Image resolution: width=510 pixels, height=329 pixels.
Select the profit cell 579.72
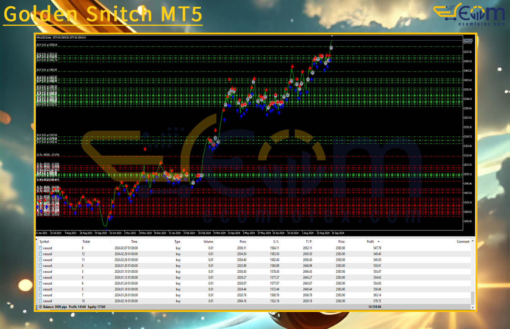377,301
